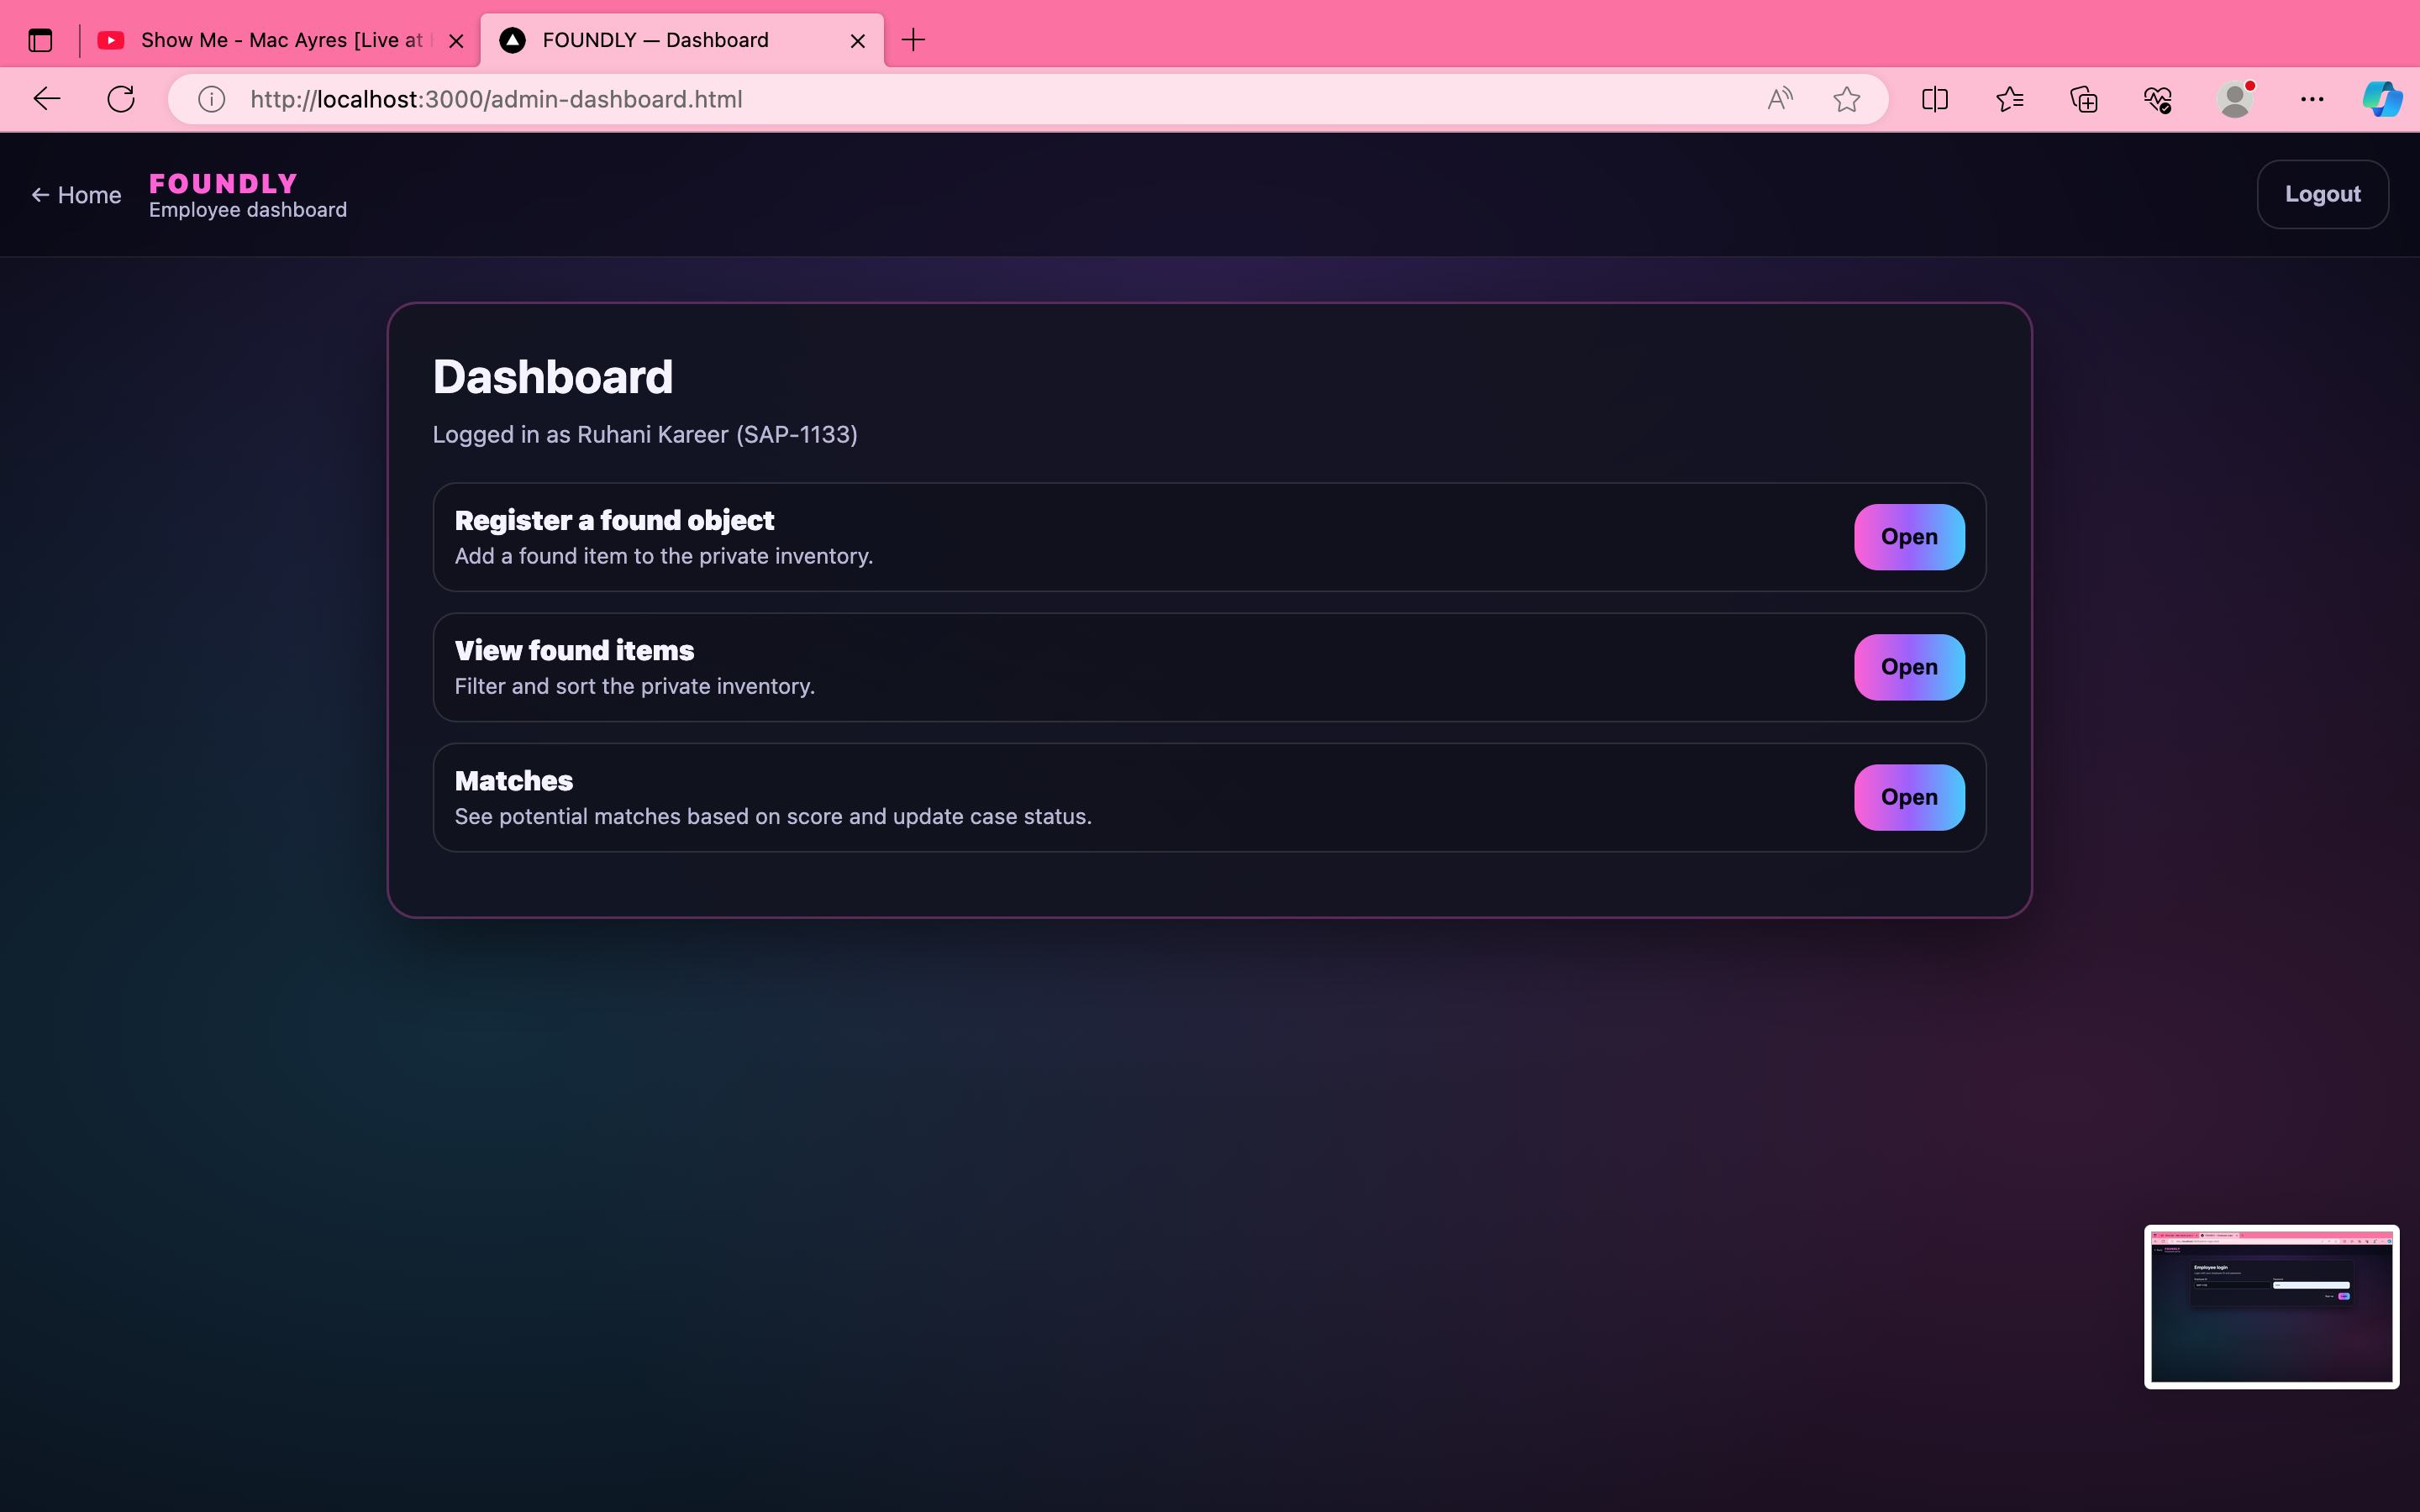Open the Read aloud icon
This screenshot has height=1512, width=2420.
point(1779,99)
